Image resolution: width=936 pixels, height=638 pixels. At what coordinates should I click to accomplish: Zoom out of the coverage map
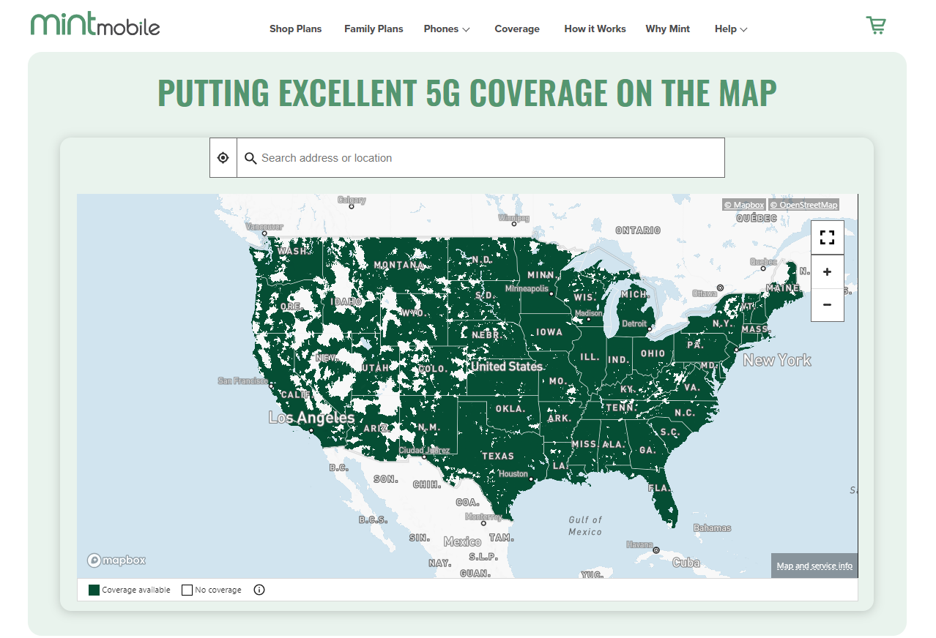coord(827,305)
